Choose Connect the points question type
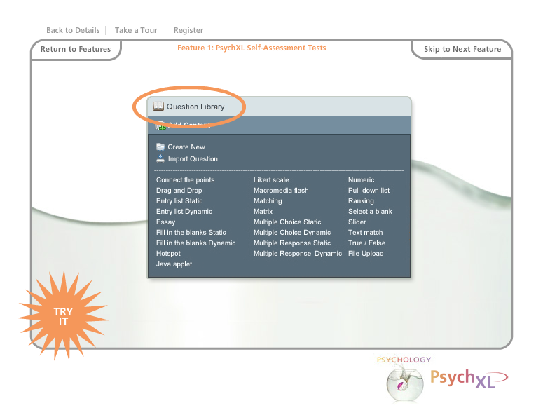 click(x=185, y=179)
